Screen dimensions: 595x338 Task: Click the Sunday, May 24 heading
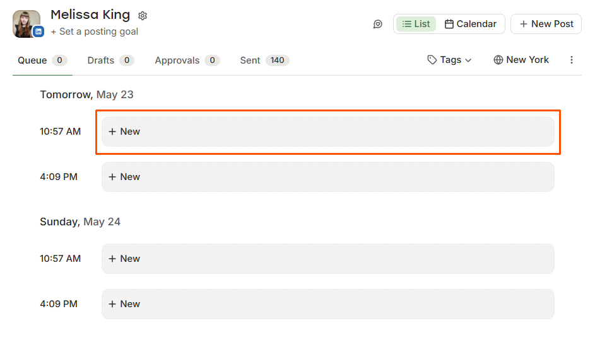[x=80, y=222]
